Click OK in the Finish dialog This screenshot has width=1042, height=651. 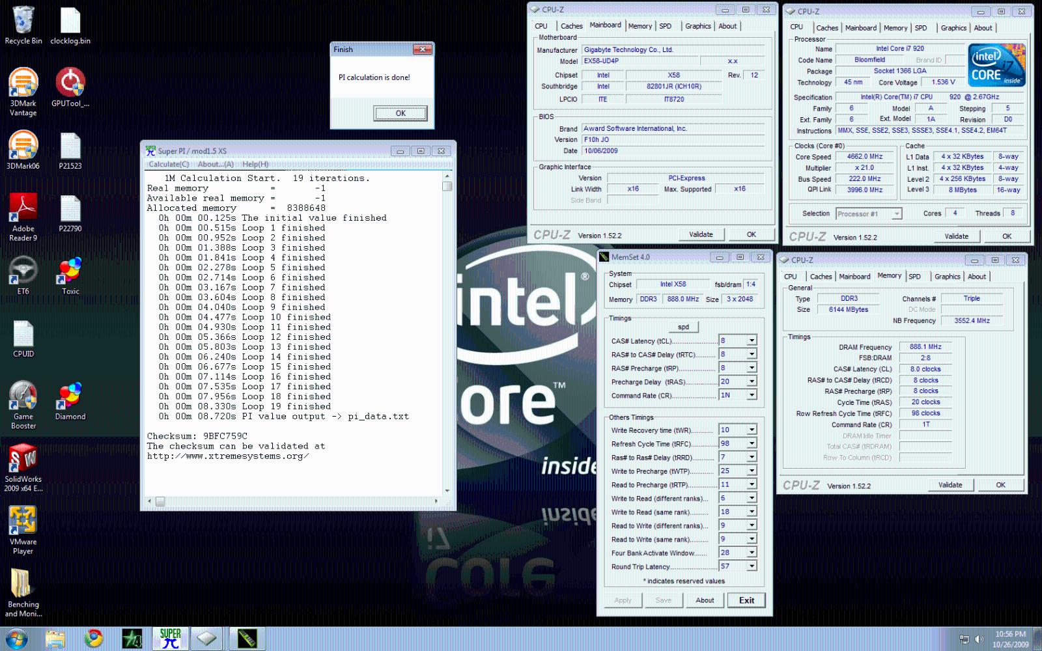pos(401,113)
